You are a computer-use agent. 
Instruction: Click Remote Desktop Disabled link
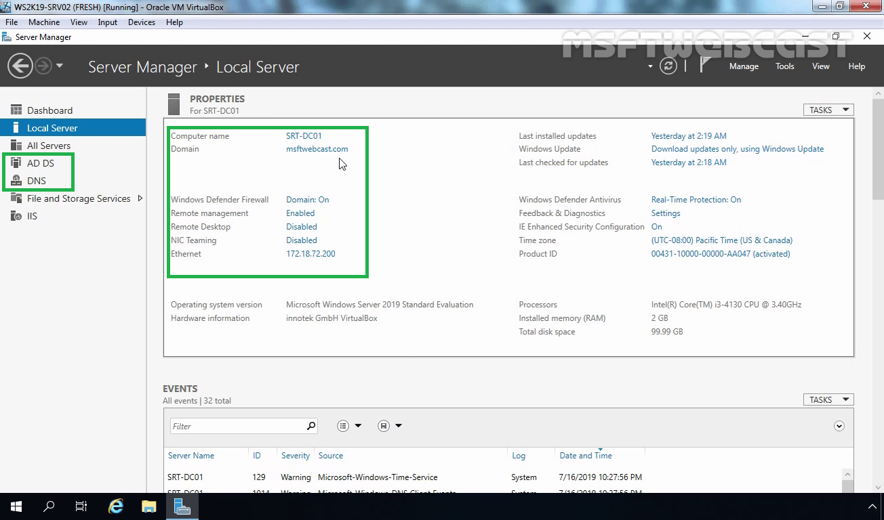[x=302, y=227]
